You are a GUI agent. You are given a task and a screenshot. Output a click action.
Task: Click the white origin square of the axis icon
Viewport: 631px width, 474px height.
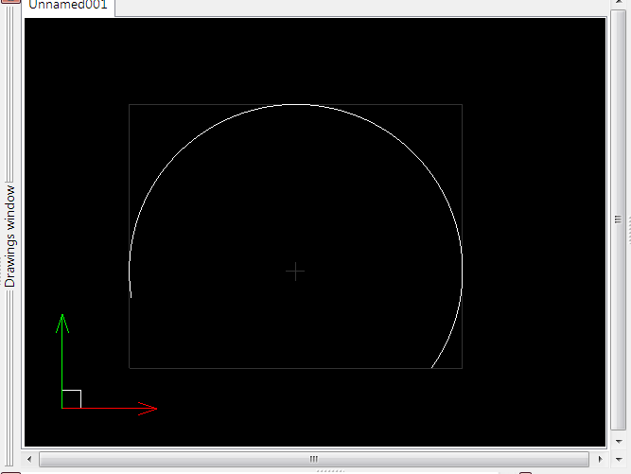pyautogui.click(x=71, y=399)
